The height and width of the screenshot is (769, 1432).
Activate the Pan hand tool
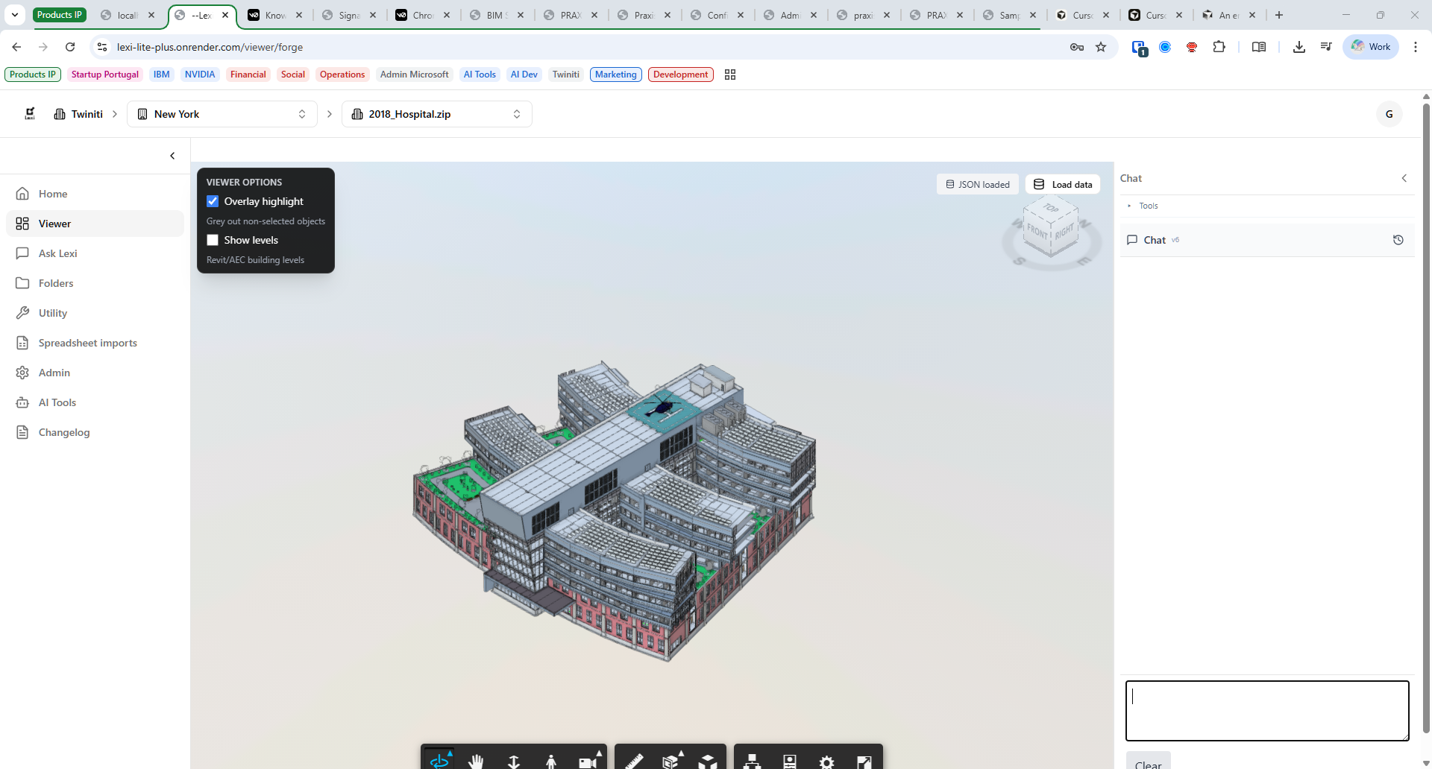point(477,760)
